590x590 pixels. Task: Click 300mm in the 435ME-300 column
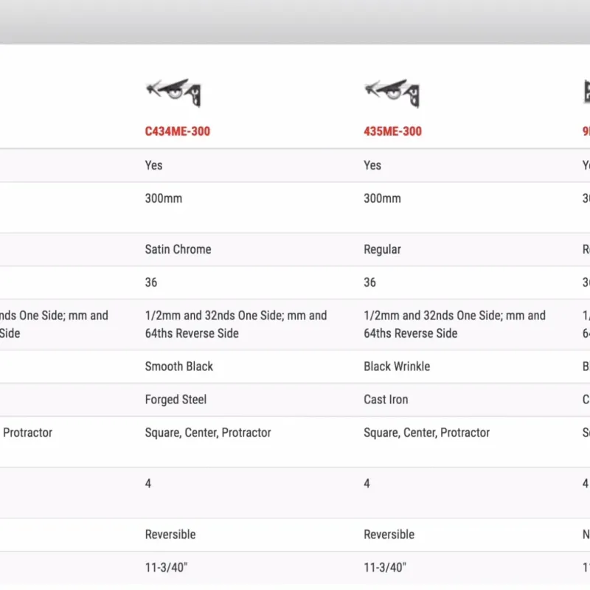[x=382, y=198]
